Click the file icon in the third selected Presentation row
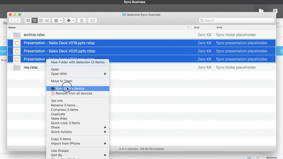Image resolution: width=283 pixels, height=159 pixels. (x=17, y=59)
